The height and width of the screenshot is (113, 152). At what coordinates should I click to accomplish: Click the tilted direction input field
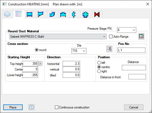(71, 75)
